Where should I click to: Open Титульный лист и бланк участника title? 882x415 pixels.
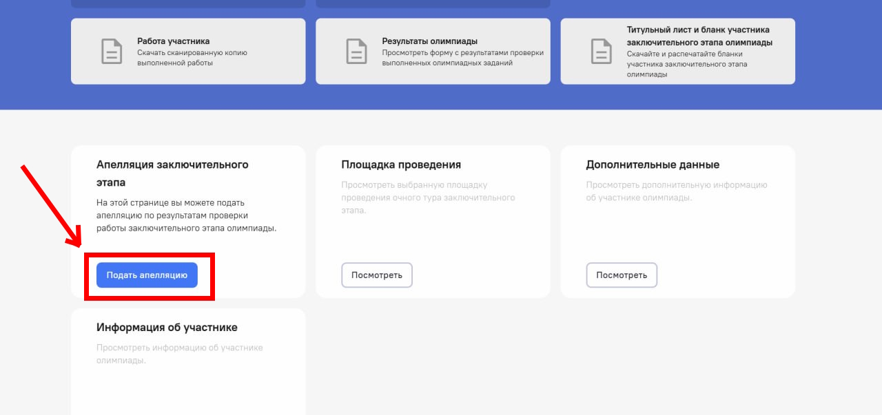[699, 36]
